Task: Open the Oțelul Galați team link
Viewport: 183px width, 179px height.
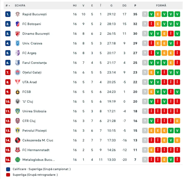Action: pyautogui.click(x=32, y=72)
